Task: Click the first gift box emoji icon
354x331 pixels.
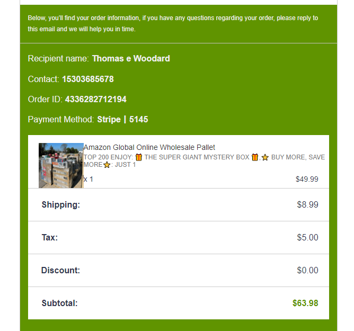Action: pyautogui.click(x=139, y=157)
